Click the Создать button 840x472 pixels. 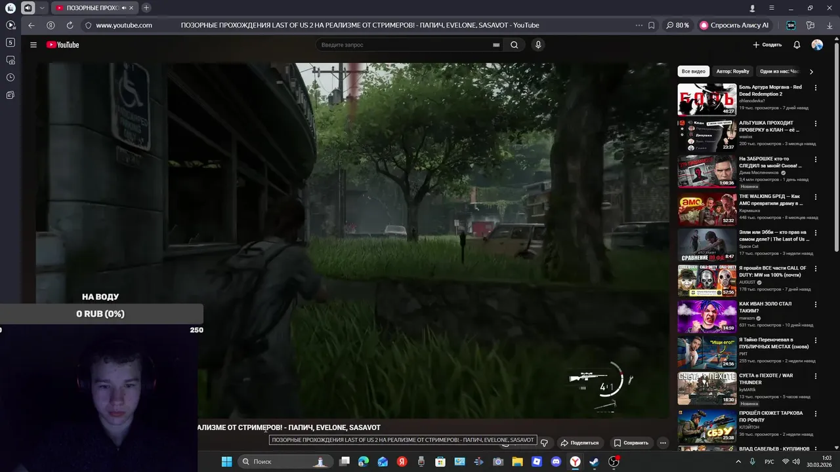pos(767,45)
